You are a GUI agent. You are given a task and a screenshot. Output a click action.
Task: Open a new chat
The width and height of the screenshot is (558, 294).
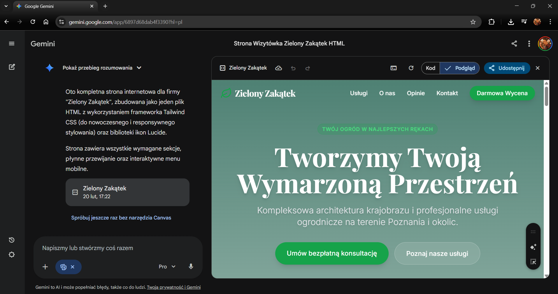pyautogui.click(x=12, y=67)
